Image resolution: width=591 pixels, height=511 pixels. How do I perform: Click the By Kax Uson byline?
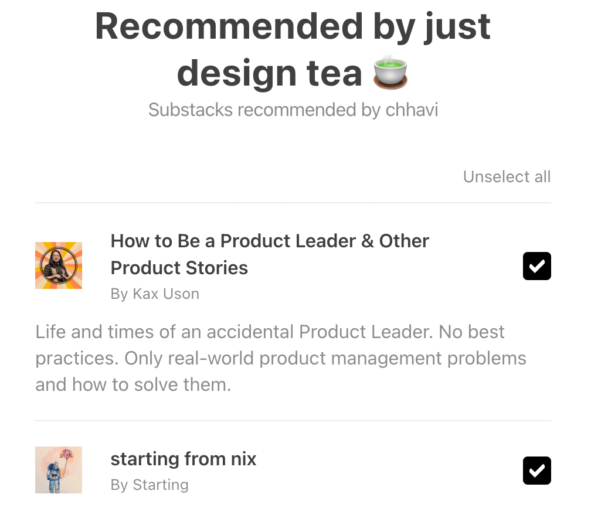155,294
